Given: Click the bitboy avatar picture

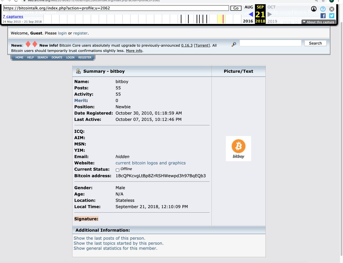Looking at the screenshot, I should 238,149.
